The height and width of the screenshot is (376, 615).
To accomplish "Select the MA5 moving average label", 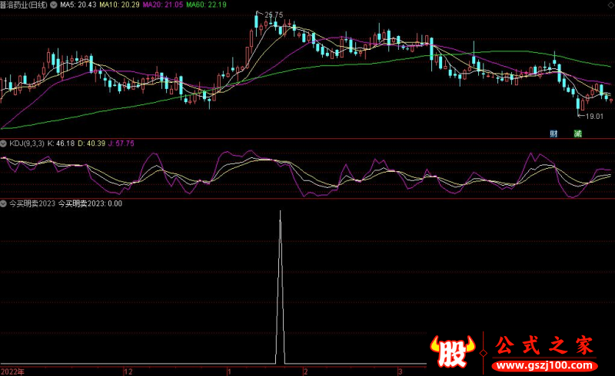I will pyautogui.click(x=78, y=5).
